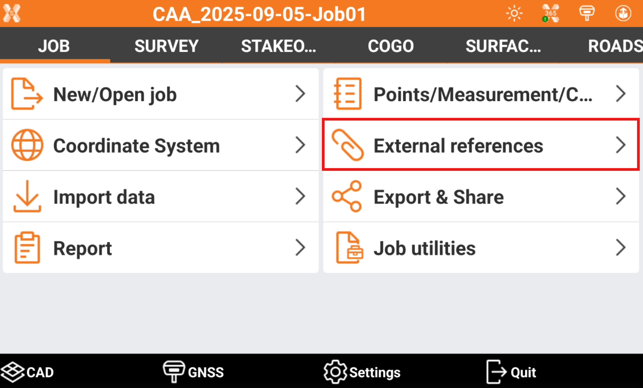Open the STAKEOUT tab
Screen dimensions: 643x388
pos(278,46)
